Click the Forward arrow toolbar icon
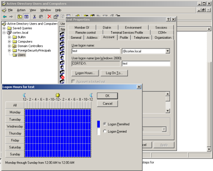The width and height of the screenshot is (213, 171). coord(11,16)
